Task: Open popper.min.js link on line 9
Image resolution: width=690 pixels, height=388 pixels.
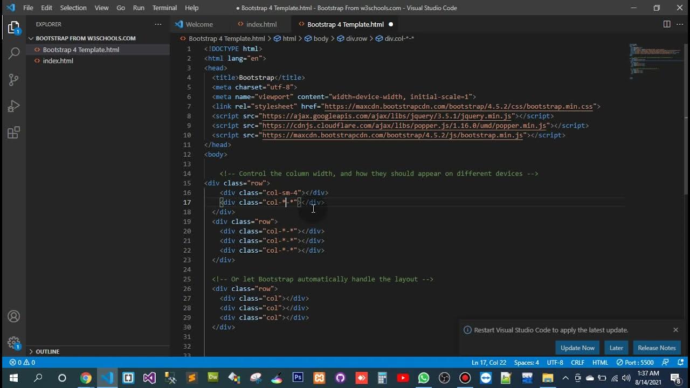Action: (x=405, y=126)
